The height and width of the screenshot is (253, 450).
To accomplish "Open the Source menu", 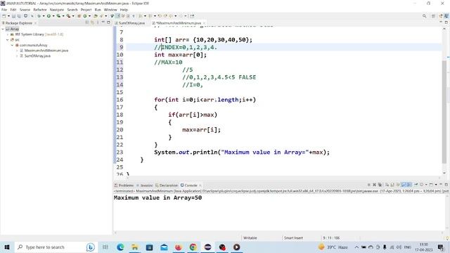I will tap(25, 10).
